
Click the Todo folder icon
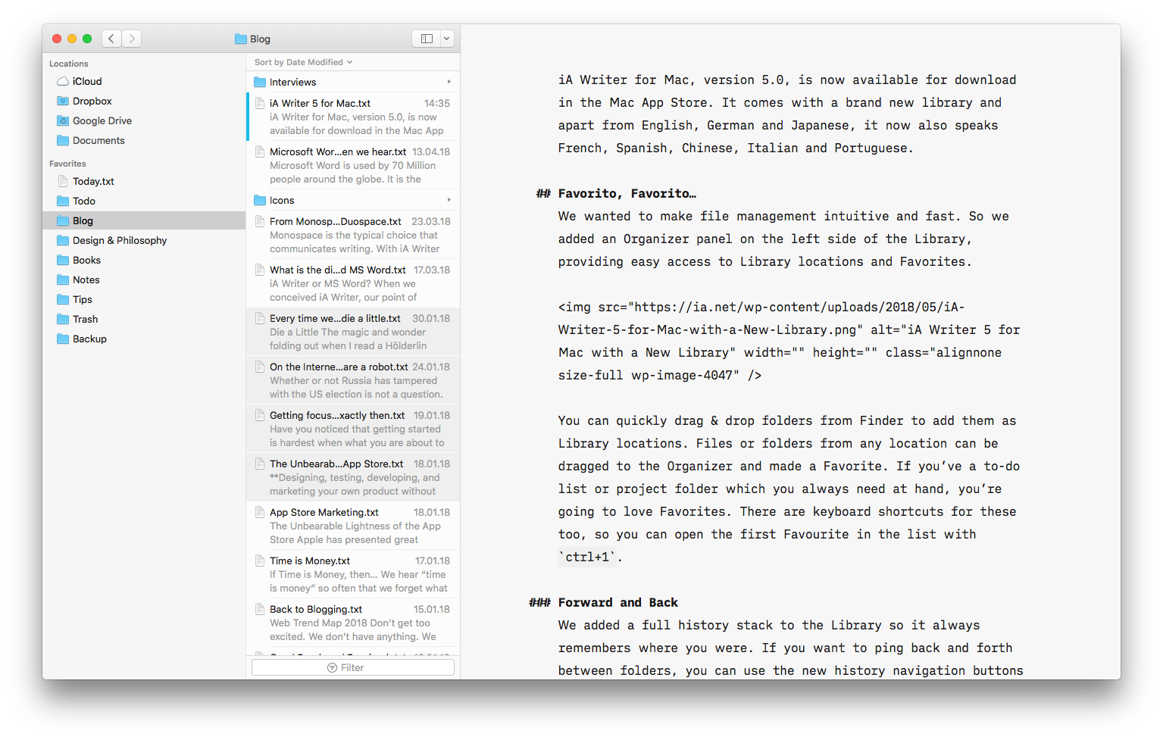pos(63,201)
